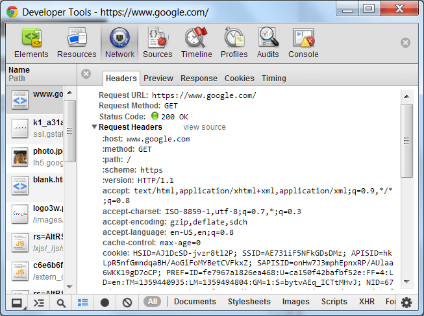Image resolution: width=424 pixels, height=316 pixels.
Task: Filter requests by XHR
Action: coord(367,302)
